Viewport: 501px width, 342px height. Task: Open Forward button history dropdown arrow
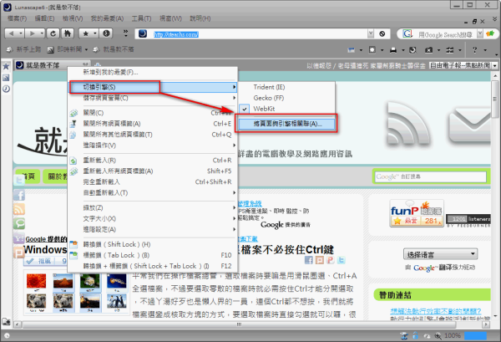(x=42, y=33)
